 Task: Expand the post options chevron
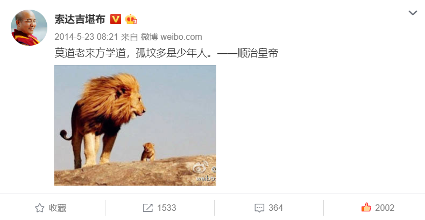(x=413, y=13)
